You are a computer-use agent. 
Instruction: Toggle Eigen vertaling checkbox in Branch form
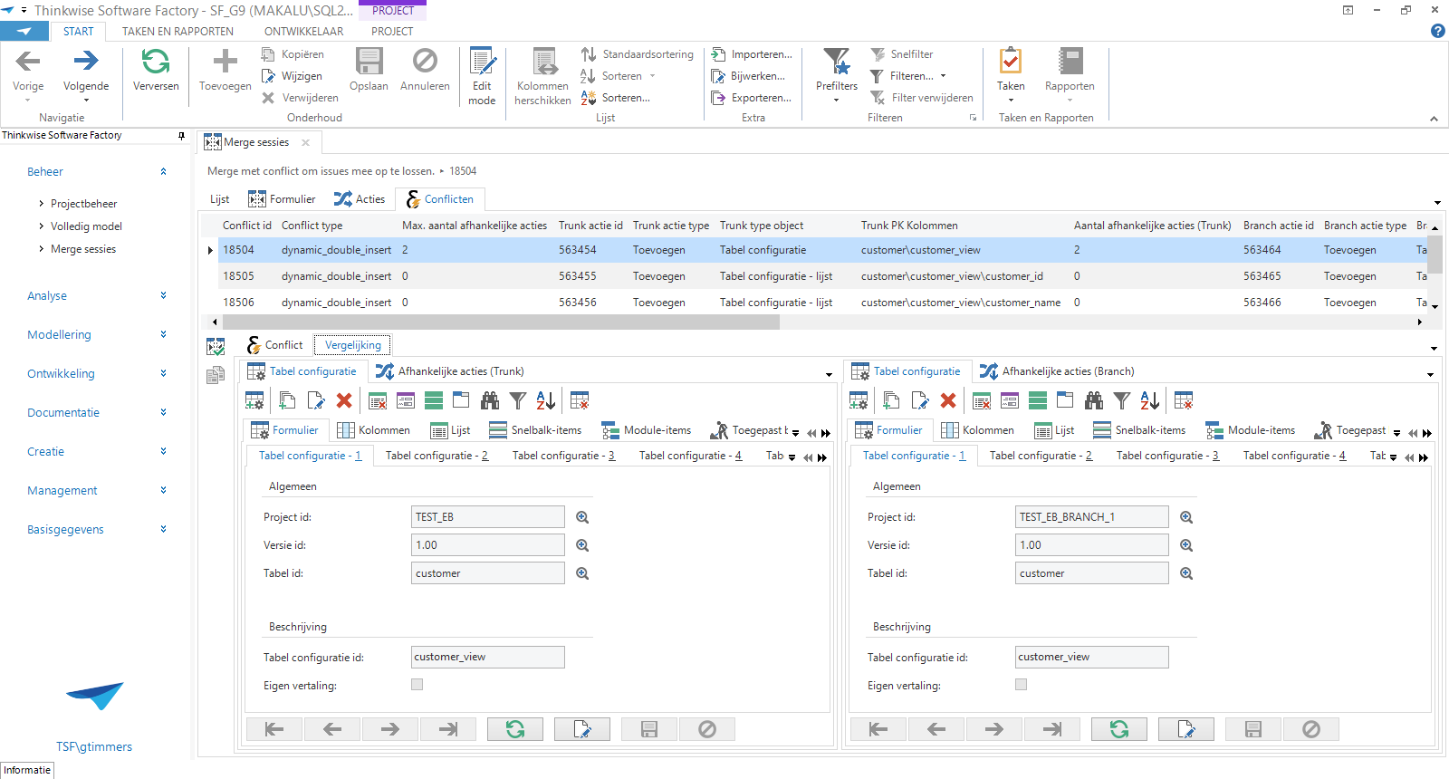[1022, 685]
